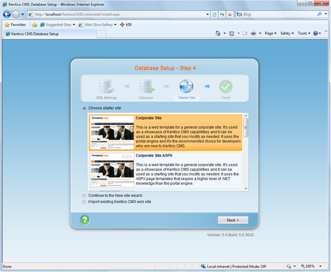Screen dimensions: 331x272
Task: Click the 100% zoom level button
Action: 308,267
